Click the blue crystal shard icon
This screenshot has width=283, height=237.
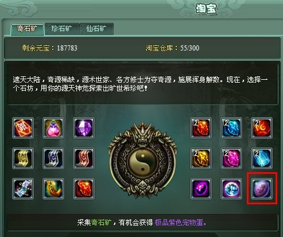click(x=262, y=158)
